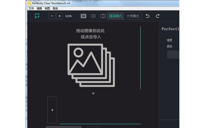Click the Perfectly Clear Workbench title bar icon
The image size is (205, 128).
tap(29, 3)
